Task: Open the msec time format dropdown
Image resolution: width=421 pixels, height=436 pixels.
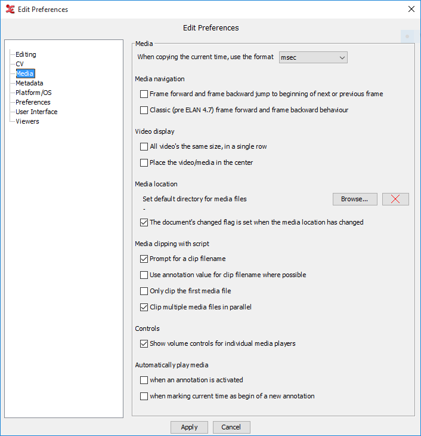Action: (x=313, y=57)
